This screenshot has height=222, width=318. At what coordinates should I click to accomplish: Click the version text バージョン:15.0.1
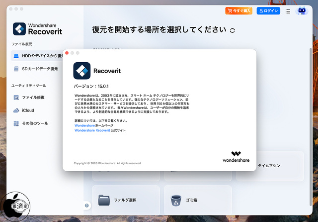(91, 86)
